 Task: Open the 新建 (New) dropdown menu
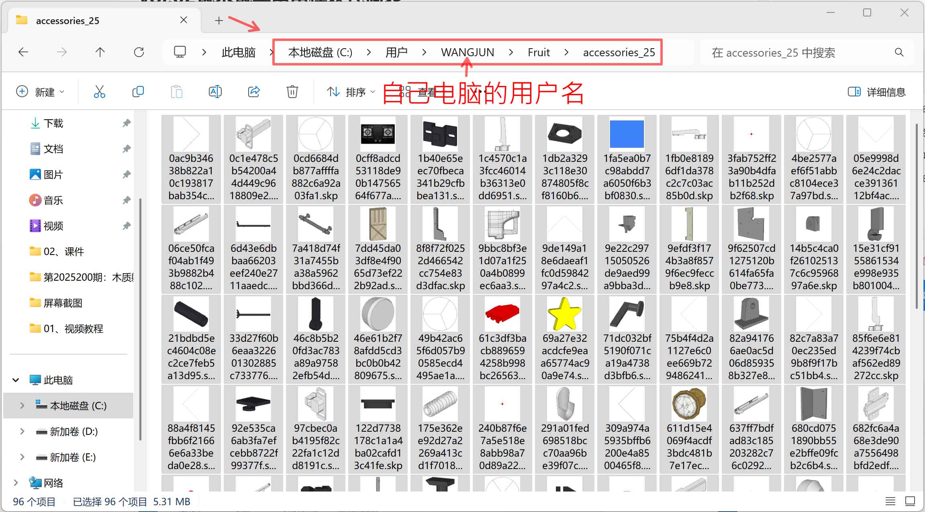coord(40,92)
